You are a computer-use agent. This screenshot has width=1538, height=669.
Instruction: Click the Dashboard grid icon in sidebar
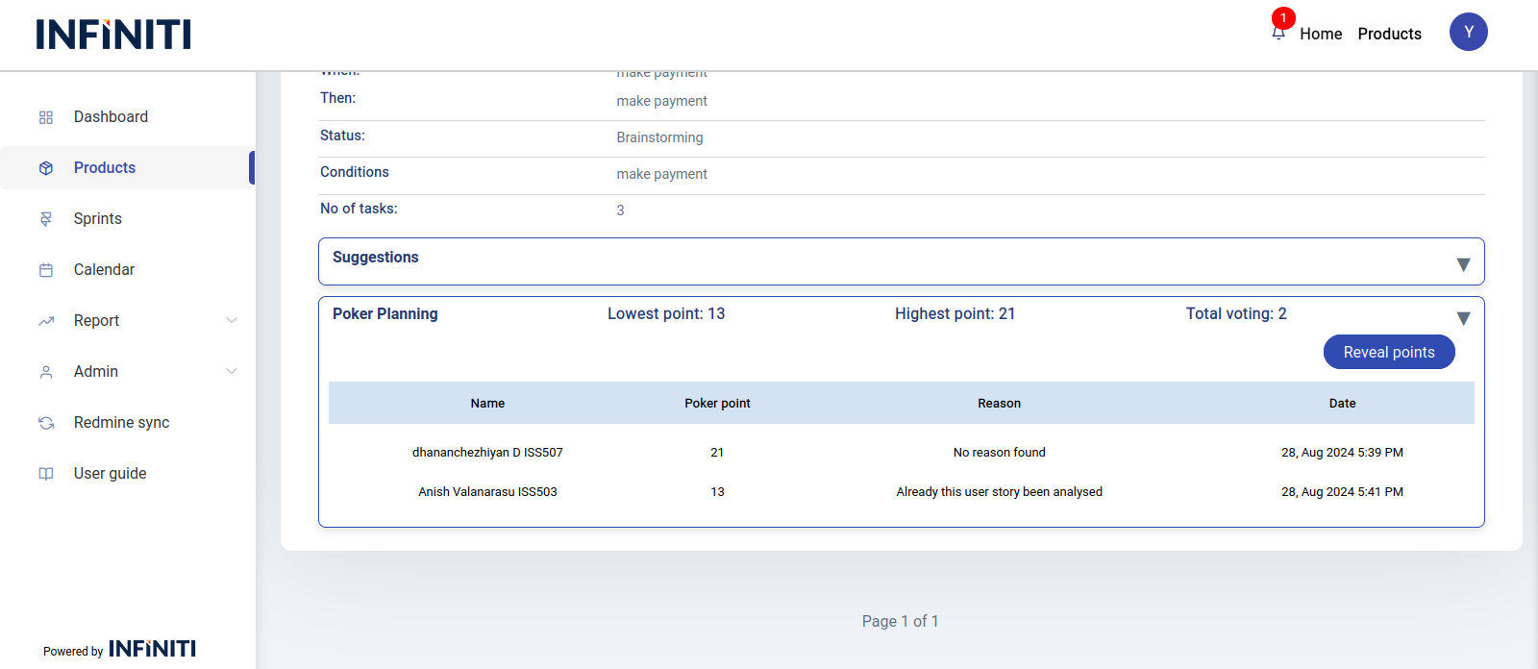coord(46,117)
